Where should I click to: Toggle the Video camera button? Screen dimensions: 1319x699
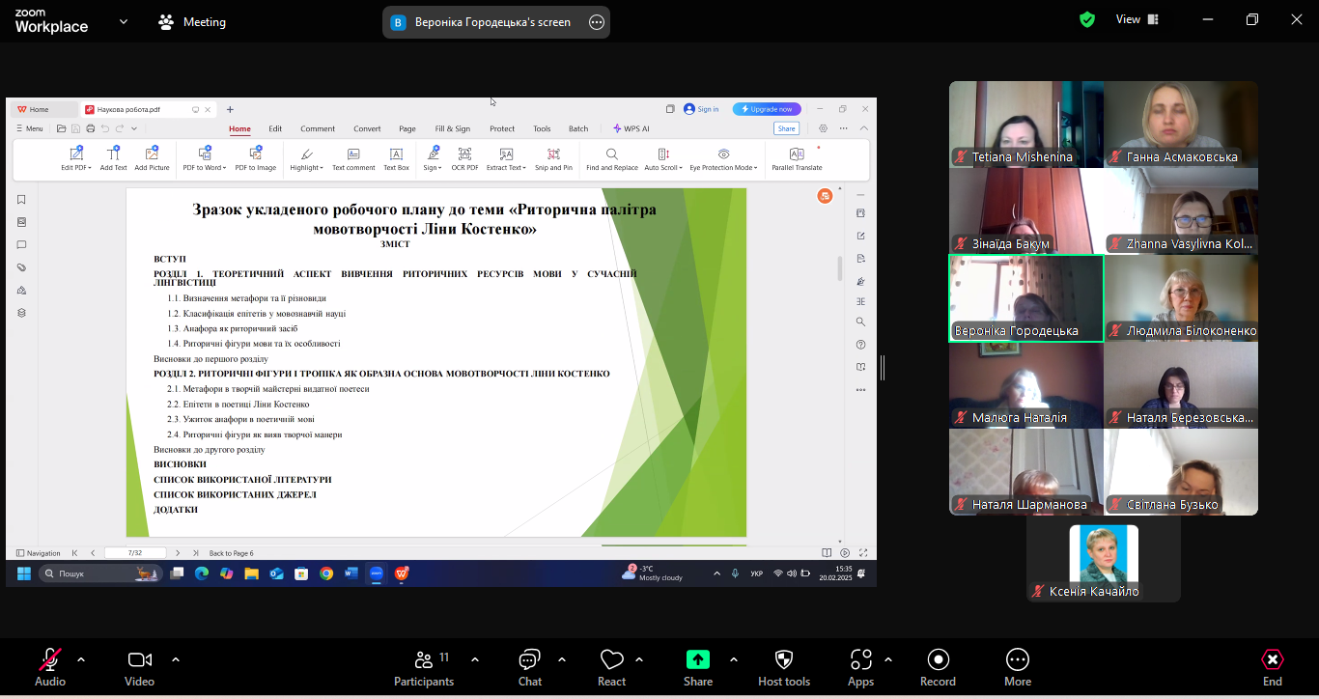tap(139, 667)
